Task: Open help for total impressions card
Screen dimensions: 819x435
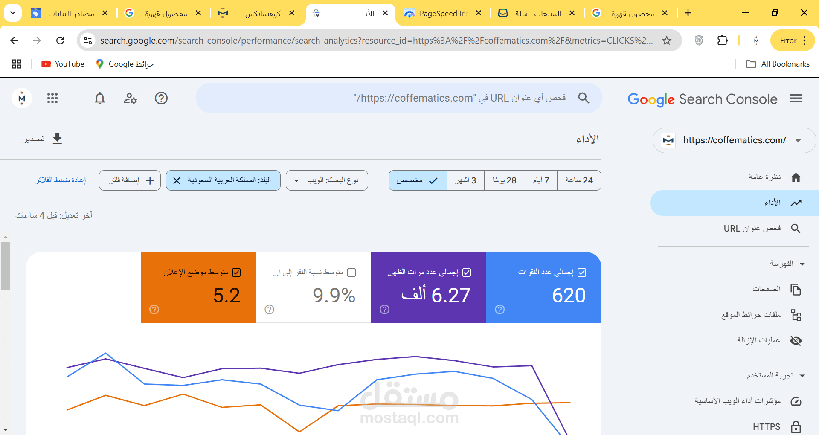Action: 385,309
